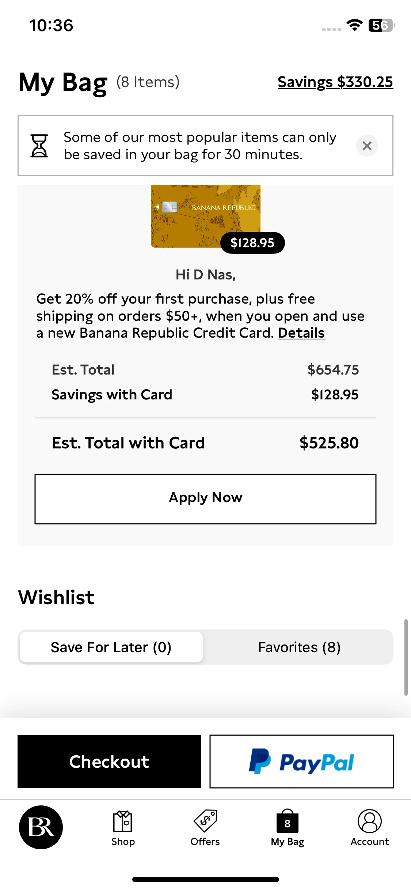The width and height of the screenshot is (411, 891).
Task: Tap the $128.95 savings badge
Action: pos(252,243)
